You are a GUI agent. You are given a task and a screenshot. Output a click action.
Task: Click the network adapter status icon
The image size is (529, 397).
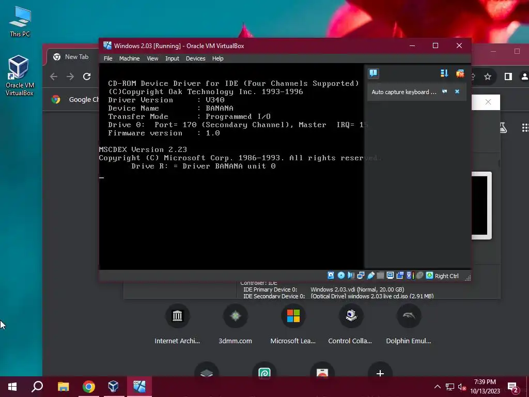(361, 276)
